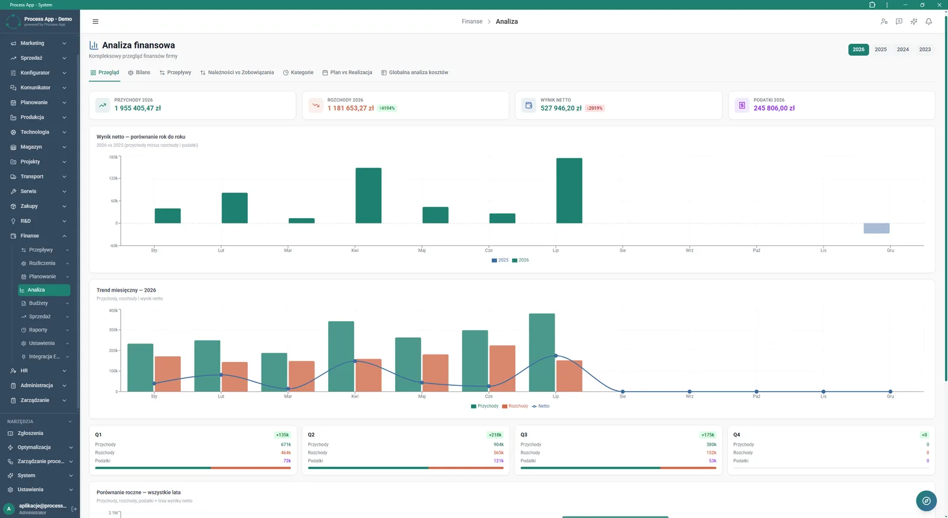
Task: Switch to year 2023
Action: pyautogui.click(x=925, y=49)
